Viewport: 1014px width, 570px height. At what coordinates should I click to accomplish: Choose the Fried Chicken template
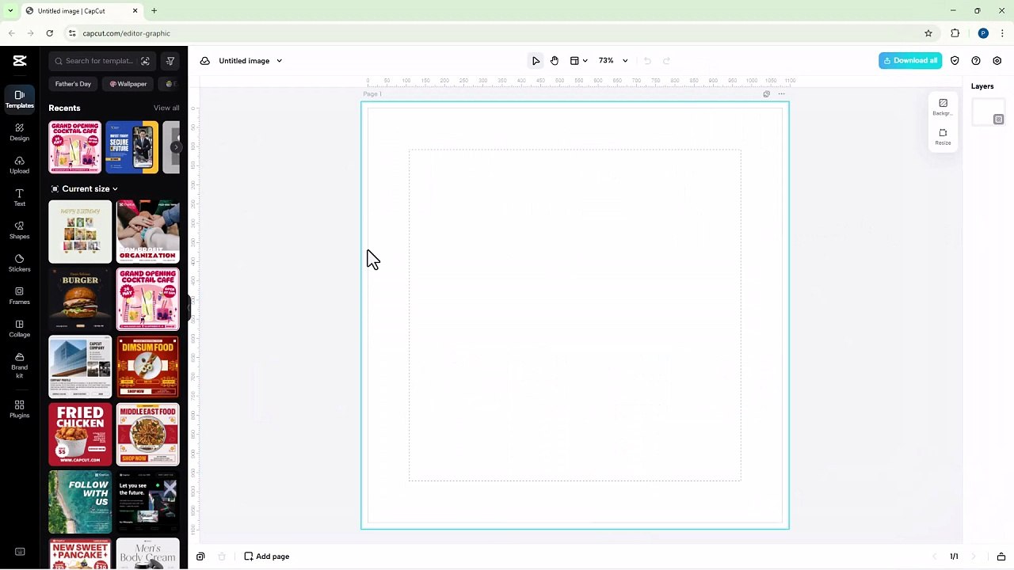click(80, 435)
